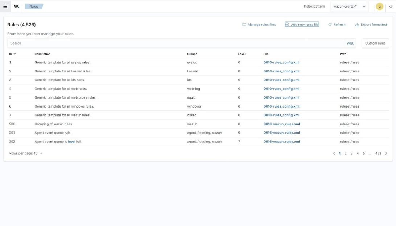396x226 pixels.
Task: Click the 'ossec' group cell
Action: [x=192, y=115]
